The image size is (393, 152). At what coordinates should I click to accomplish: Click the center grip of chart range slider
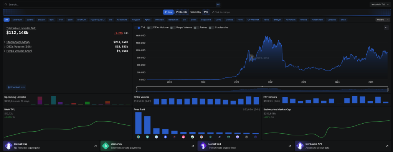(262, 87)
